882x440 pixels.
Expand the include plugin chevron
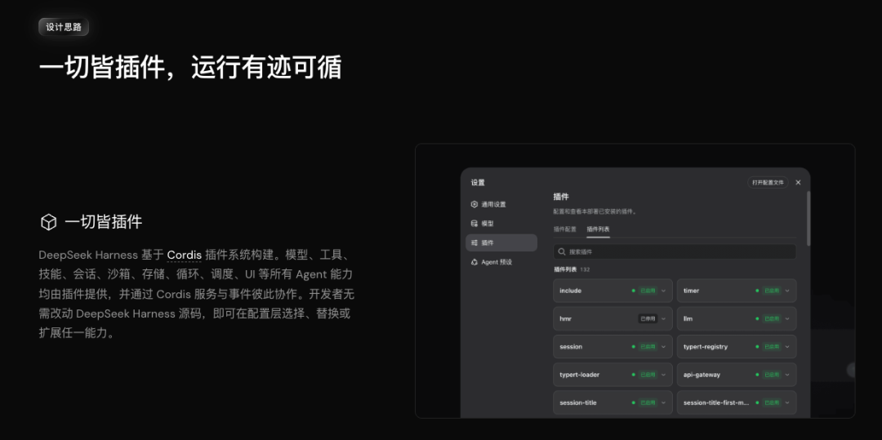[664, 291]
